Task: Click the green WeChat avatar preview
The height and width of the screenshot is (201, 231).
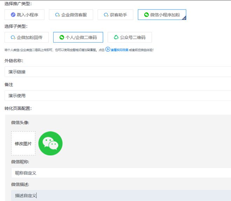Action: pyautogui.click(x=50, y=143)
